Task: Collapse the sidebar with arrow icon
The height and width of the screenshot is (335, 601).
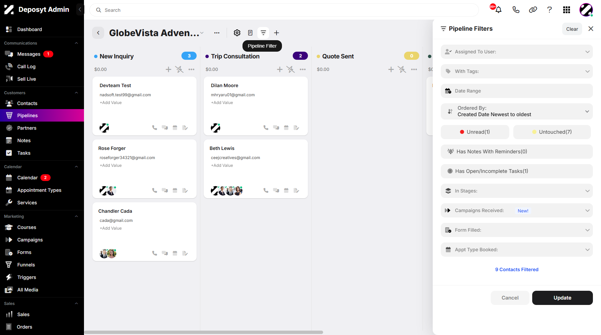Action: pos(80,9)
